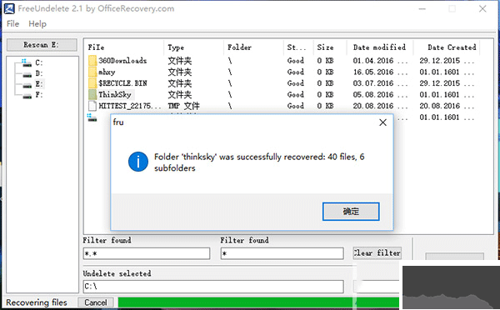Click date modified 01.04.2016 cell
Viewport: 500px width, 310px height.
(380, 61)
